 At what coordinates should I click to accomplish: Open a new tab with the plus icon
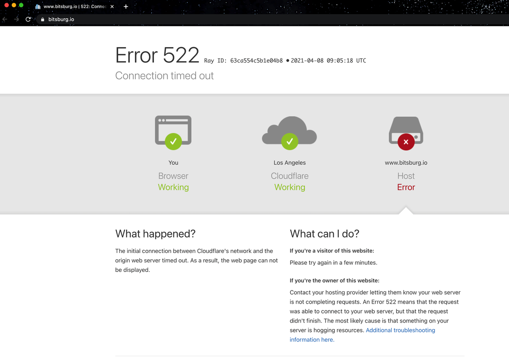[x=126, y=6]
